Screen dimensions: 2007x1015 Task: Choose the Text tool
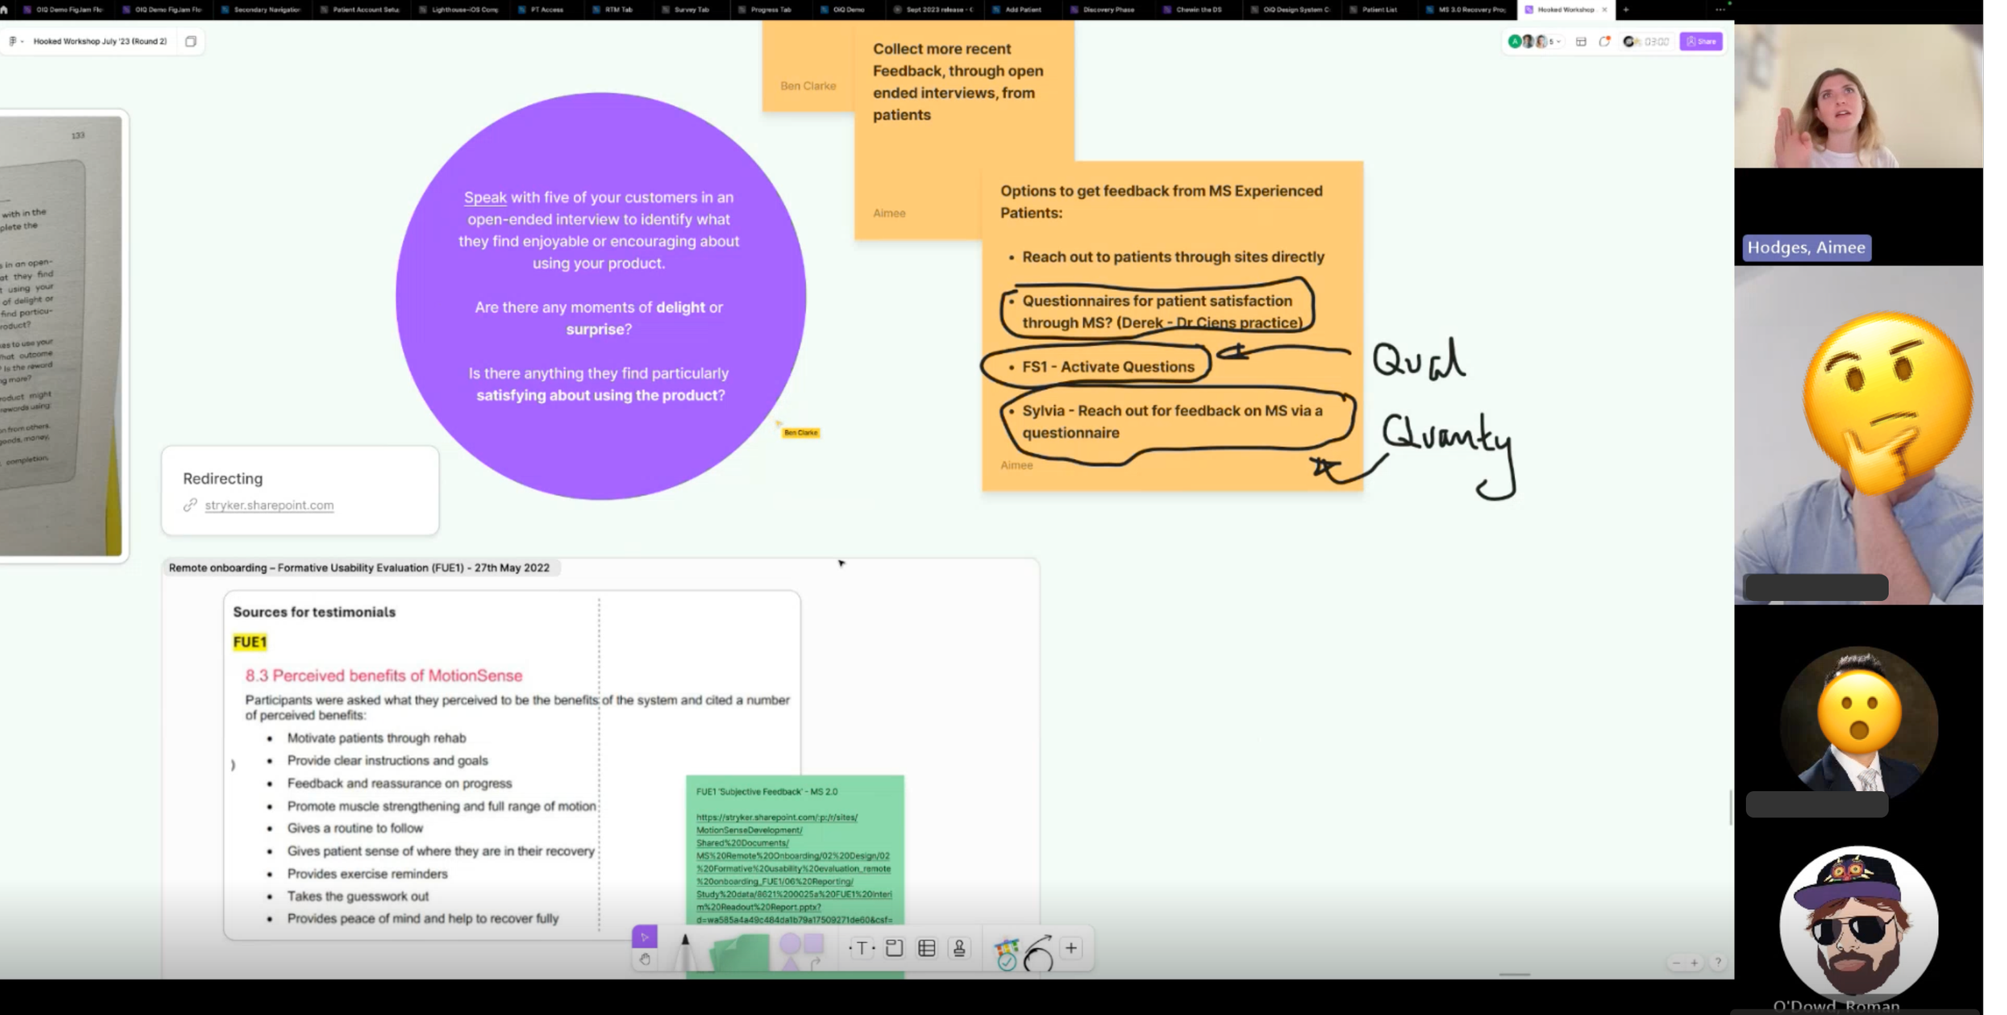861,948
